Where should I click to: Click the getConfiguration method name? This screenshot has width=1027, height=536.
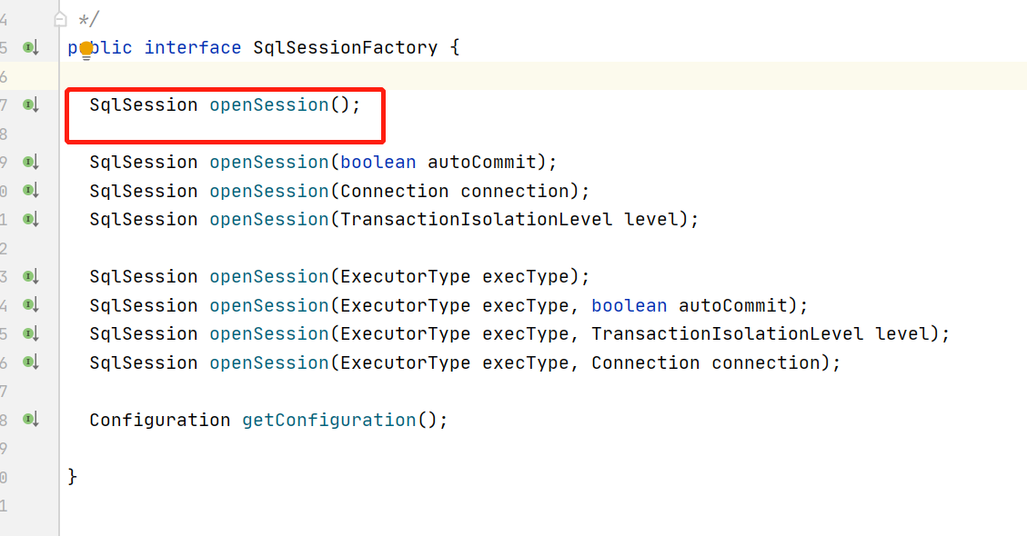pos(328,420)
